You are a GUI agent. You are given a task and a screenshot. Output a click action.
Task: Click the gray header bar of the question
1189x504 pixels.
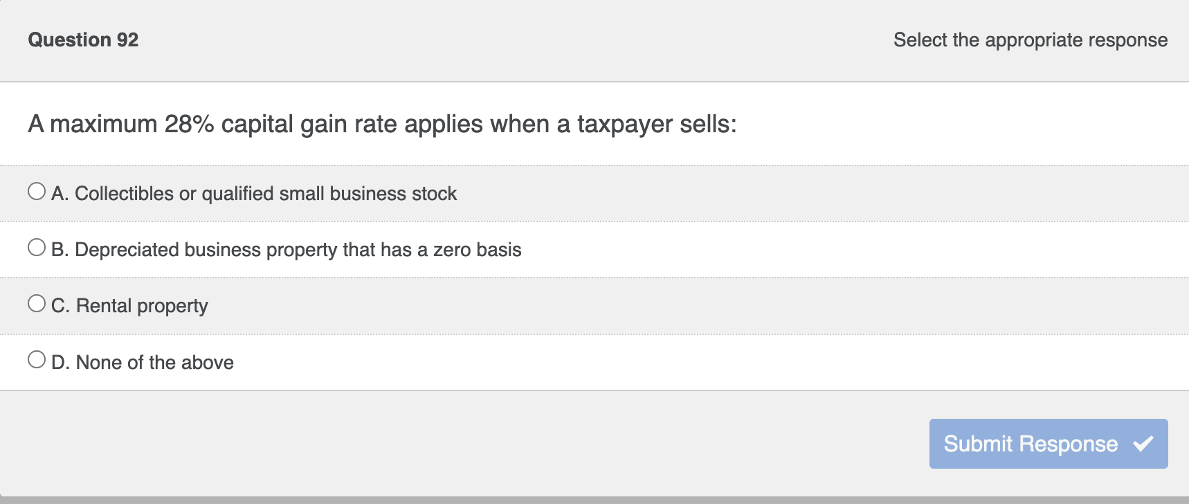[x=484, y=39]
